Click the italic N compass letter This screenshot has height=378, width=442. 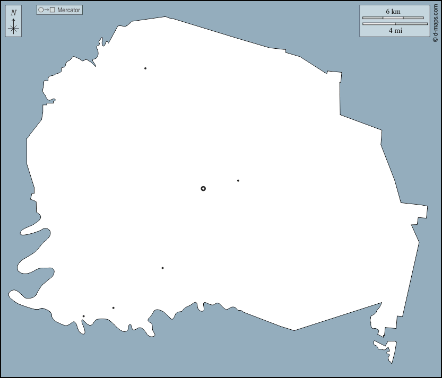click(x=13, y=13)
